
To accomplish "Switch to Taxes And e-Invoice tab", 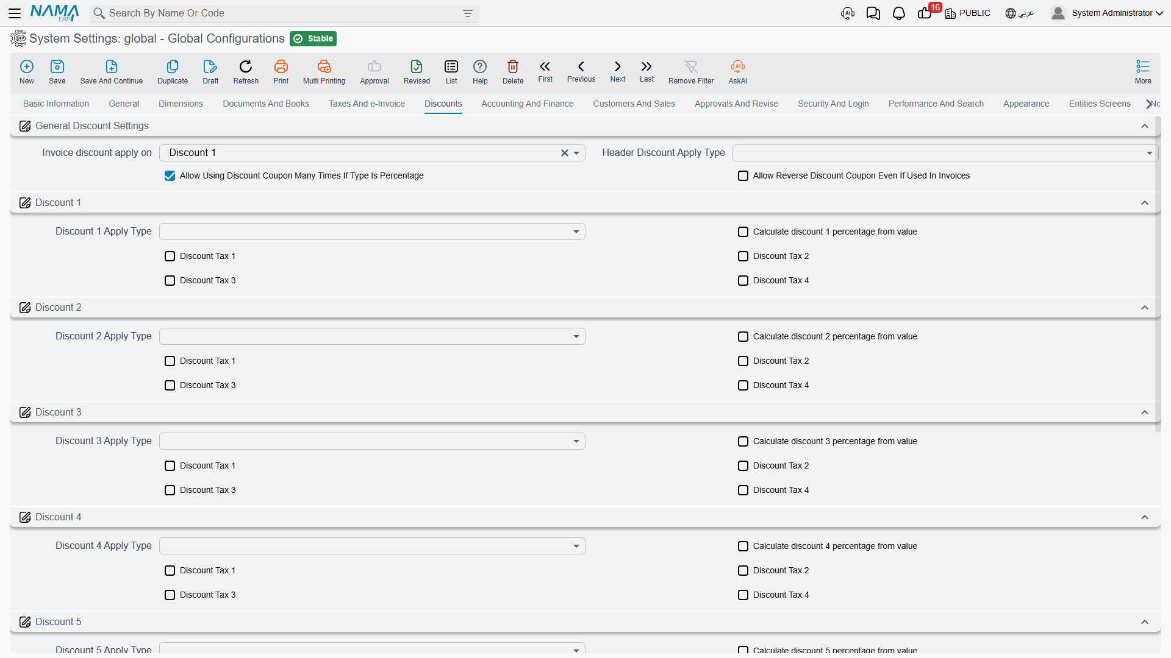I will [x=367, y=104].
